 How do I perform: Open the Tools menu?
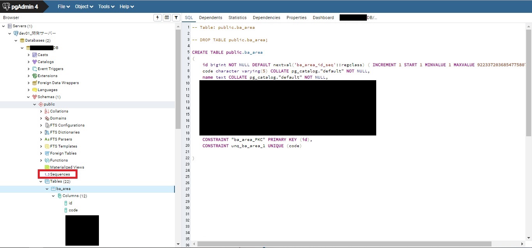[x=106, y=7]
